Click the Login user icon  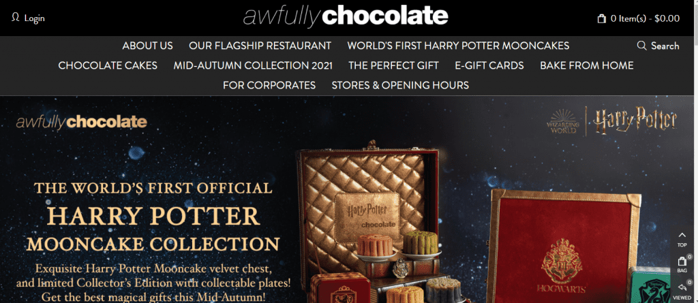[x=16, y=18]
